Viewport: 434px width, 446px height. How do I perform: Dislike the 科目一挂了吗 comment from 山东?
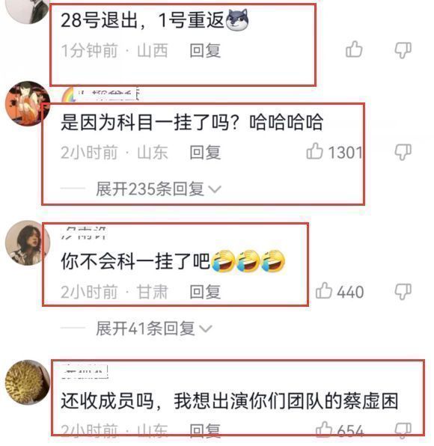coord(403,152)
